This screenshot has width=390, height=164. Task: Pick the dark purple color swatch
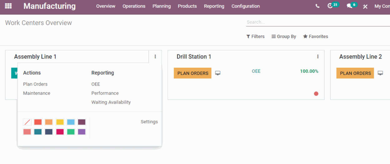[x=82, y=122]
